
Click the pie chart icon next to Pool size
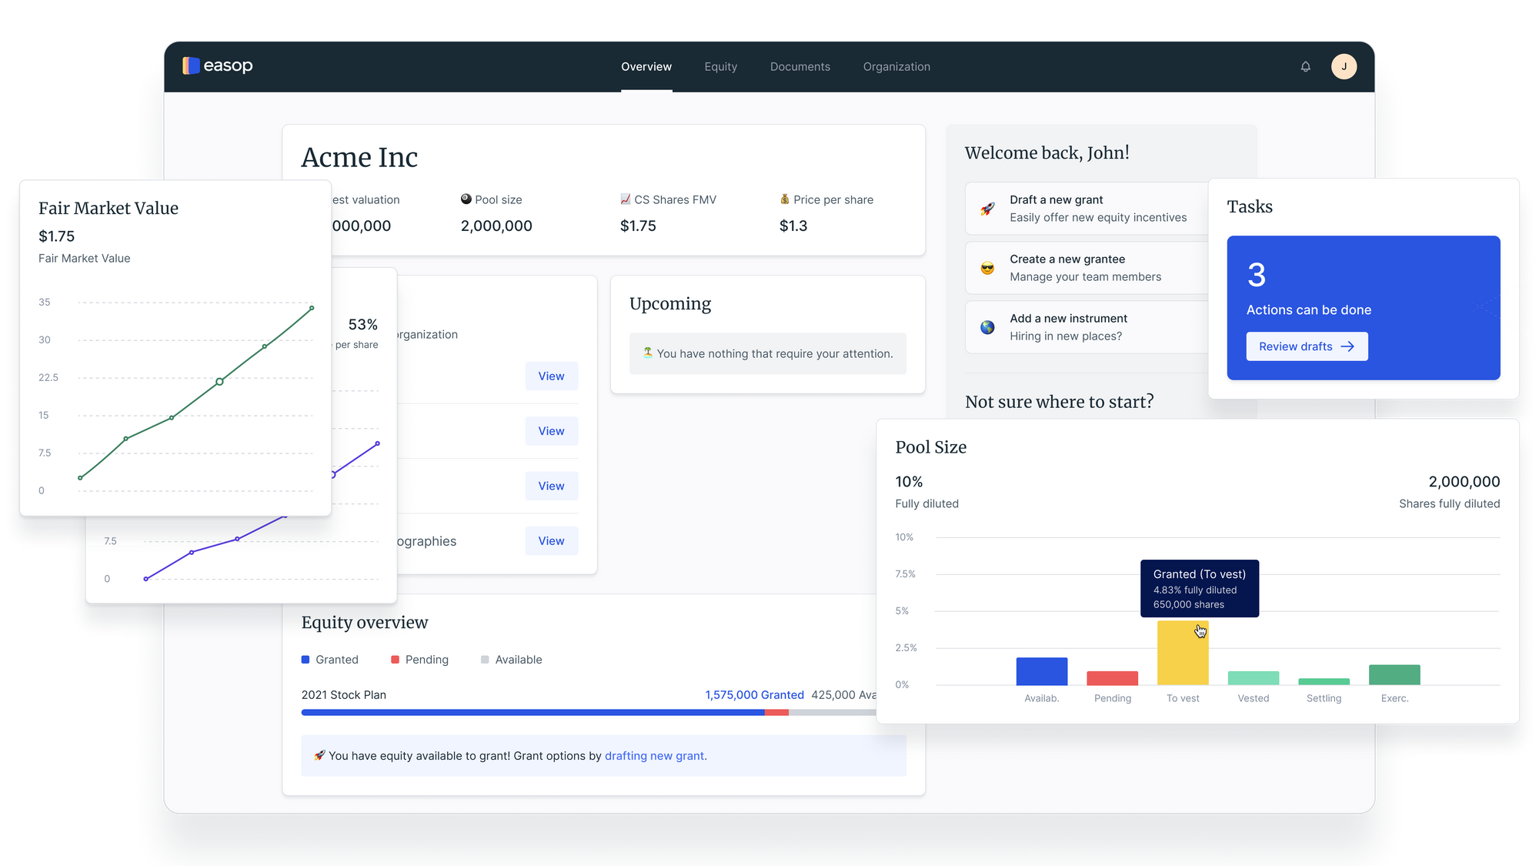(466, 199)
